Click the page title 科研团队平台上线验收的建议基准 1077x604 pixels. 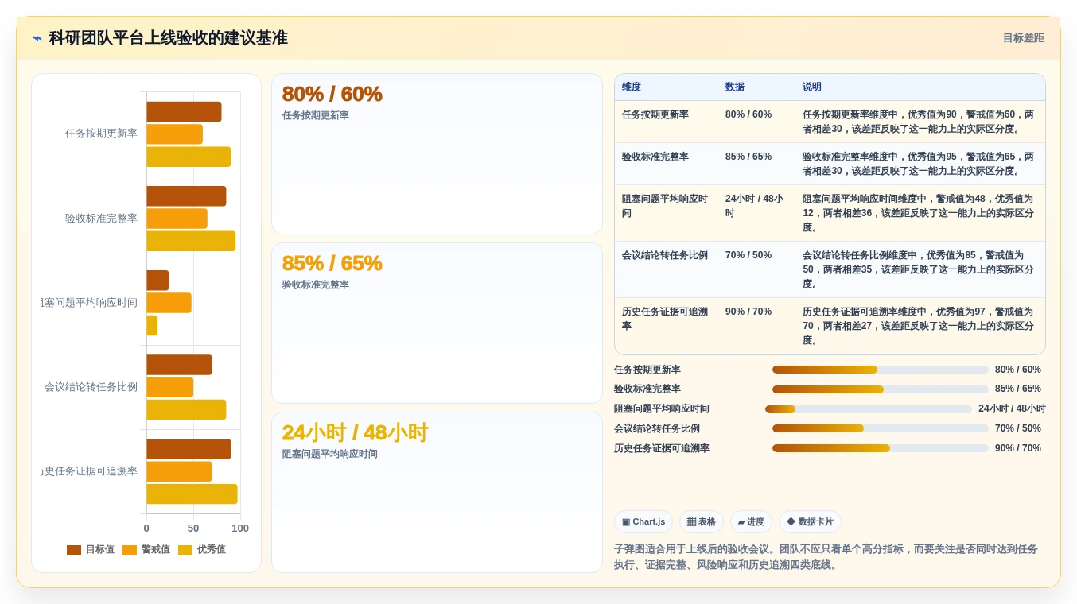(168, 38)
